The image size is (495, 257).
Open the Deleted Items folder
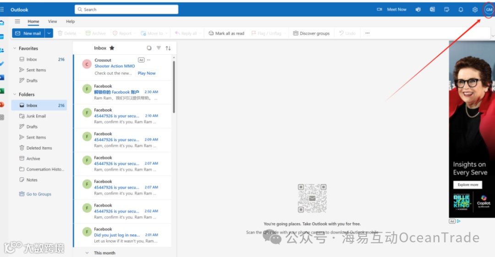coord(39,148)
